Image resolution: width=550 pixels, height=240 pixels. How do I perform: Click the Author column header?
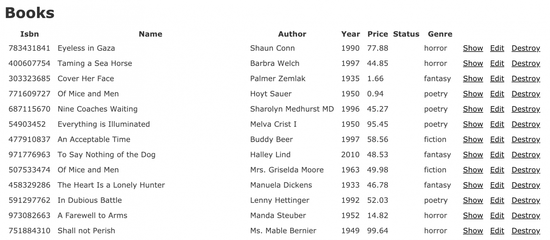292,34
